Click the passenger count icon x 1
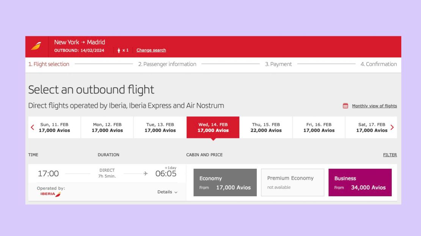This screenshot has height=236, width=421. point(123,50)
